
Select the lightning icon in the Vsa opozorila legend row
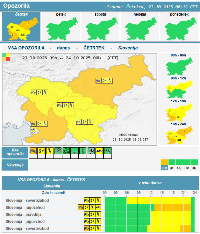point(50,151)
